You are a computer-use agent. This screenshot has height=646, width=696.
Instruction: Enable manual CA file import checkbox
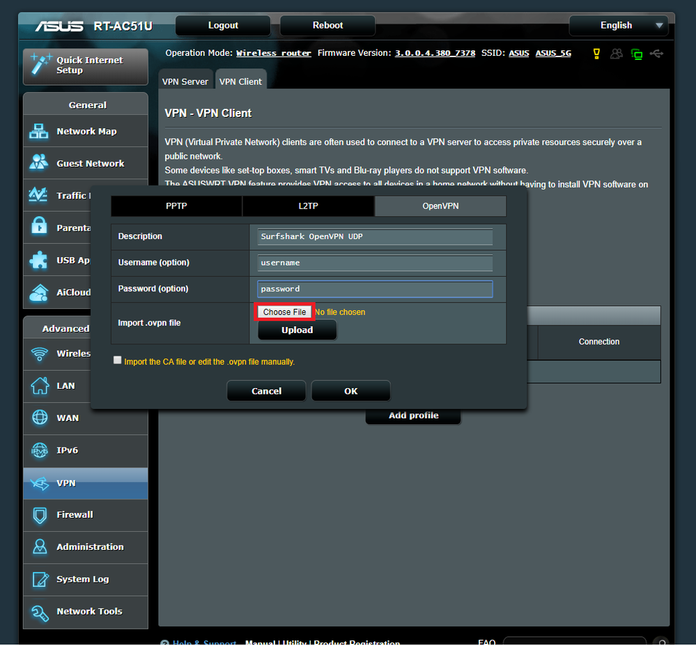tap(118, 361)
